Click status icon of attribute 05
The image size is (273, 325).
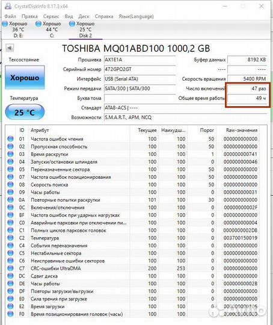(10, 169)
